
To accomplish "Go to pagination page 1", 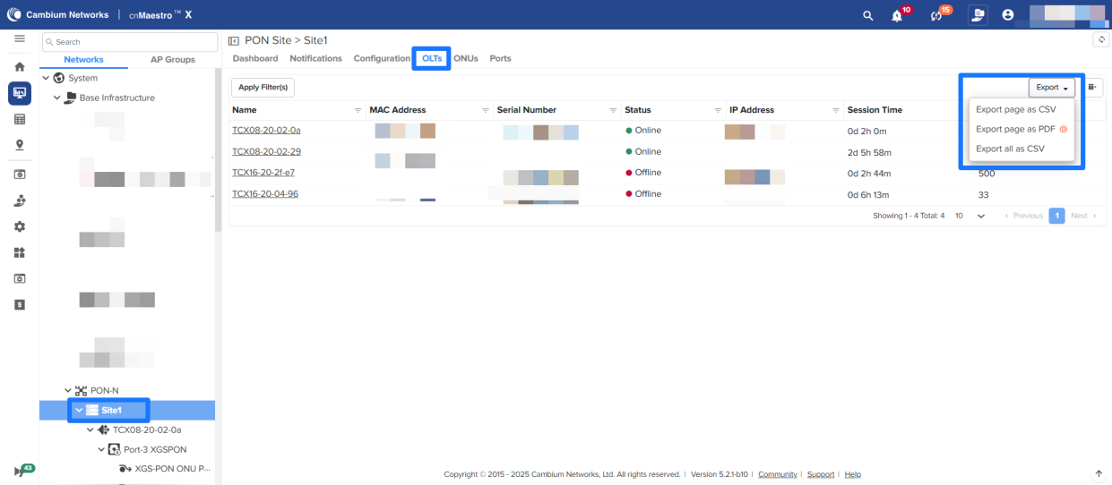I will click(1056, 216).
